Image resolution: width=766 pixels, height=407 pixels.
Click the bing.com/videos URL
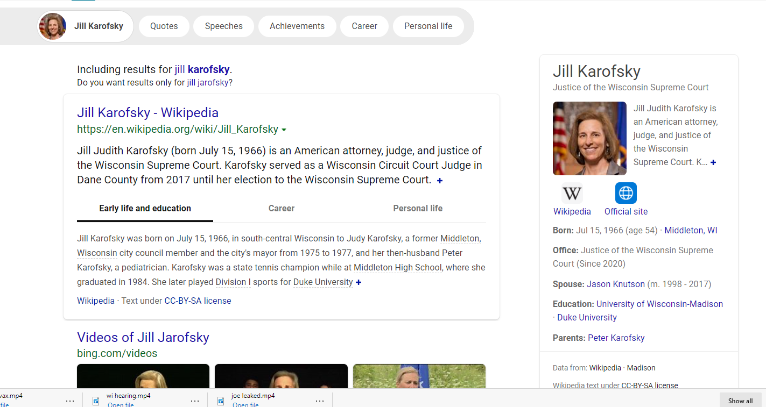(117, 353)
